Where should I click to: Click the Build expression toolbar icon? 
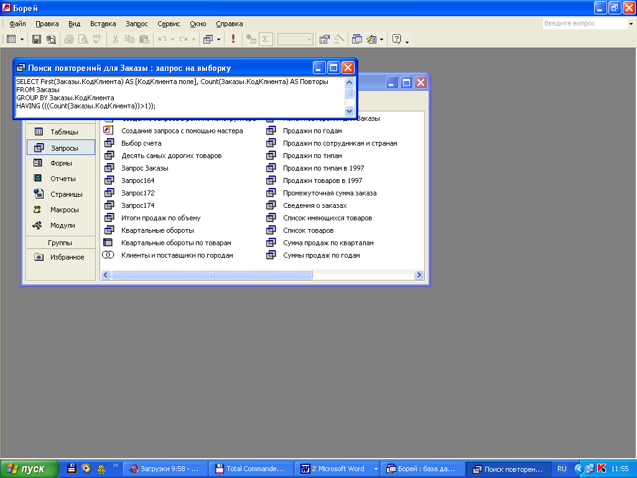pos(338,39)
